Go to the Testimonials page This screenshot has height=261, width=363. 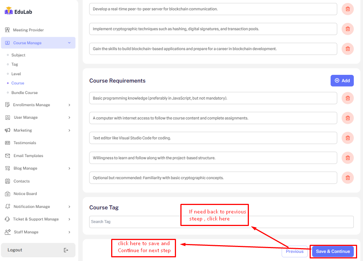25,143
